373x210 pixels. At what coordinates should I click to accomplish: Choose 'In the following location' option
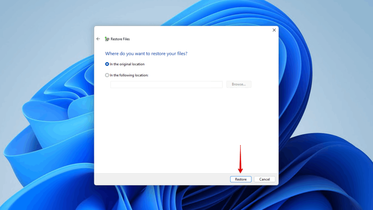107,75
